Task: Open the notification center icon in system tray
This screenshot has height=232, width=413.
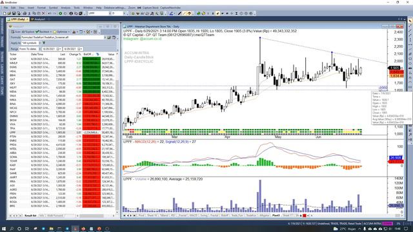Action: (x=407, y=229)
